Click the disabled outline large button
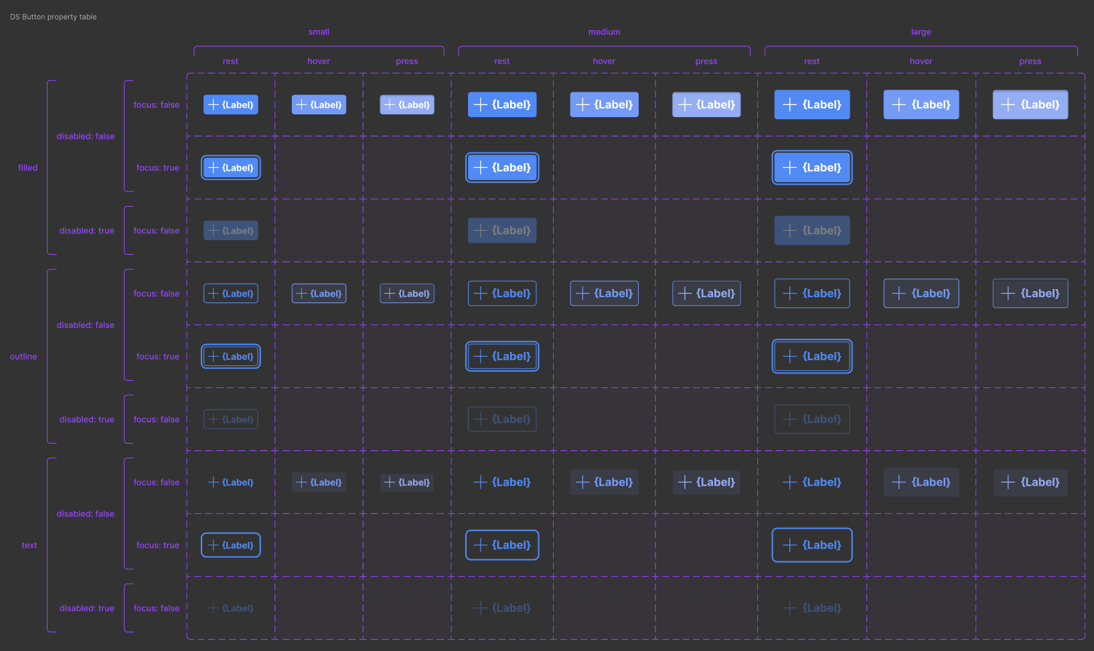This screenshot has height=651, width=1094. click(x=812, y=420)
